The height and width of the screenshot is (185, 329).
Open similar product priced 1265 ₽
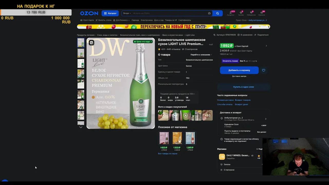tap(190, 141)
